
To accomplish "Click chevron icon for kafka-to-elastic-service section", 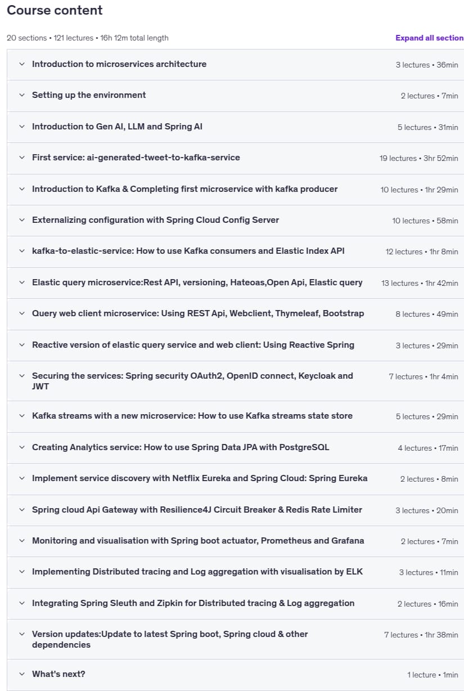I will point(22,251).
